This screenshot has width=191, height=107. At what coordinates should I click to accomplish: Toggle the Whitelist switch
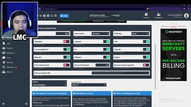pyautogui.click(x=66, y=42)
